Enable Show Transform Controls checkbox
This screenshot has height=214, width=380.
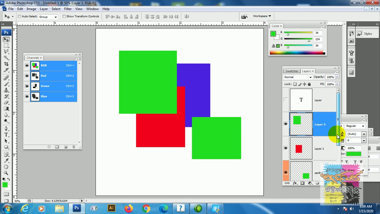tap(64, 16)
